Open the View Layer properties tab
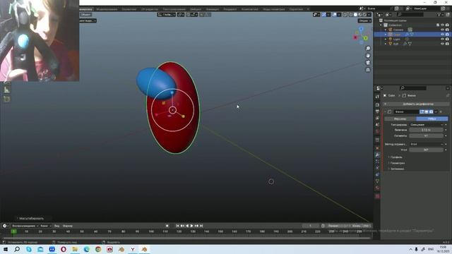The width and height of the screenshot is (452, 254). tap(377, 118)
